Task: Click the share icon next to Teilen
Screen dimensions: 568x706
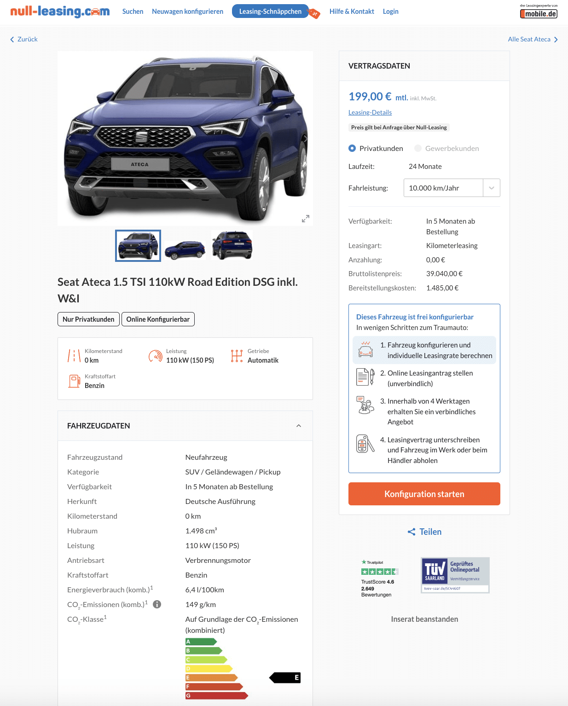Action: tap(412, 532)
